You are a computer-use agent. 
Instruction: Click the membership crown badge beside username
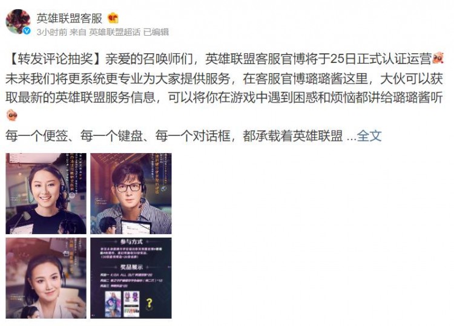tap(113, 18)
